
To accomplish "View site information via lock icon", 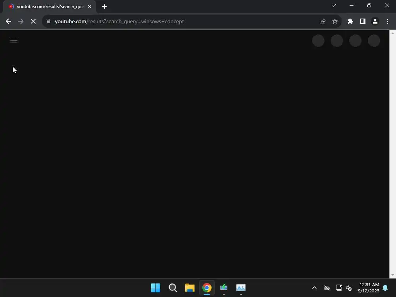I will (49, 22).
